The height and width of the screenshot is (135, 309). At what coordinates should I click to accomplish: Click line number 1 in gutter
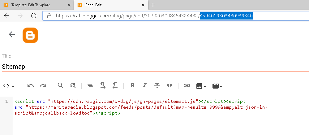[x=6, y=102]
